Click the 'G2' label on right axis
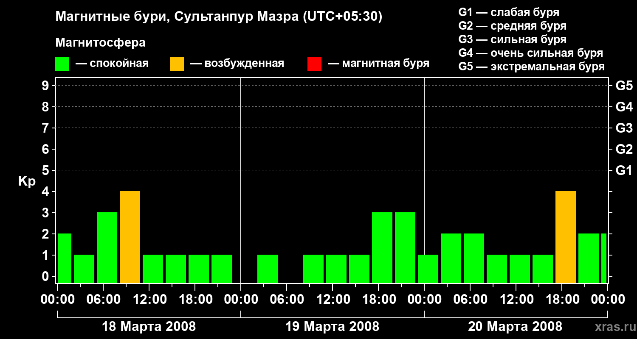The width and height of the screenshot is (637, 339). [x=624, y=149]
